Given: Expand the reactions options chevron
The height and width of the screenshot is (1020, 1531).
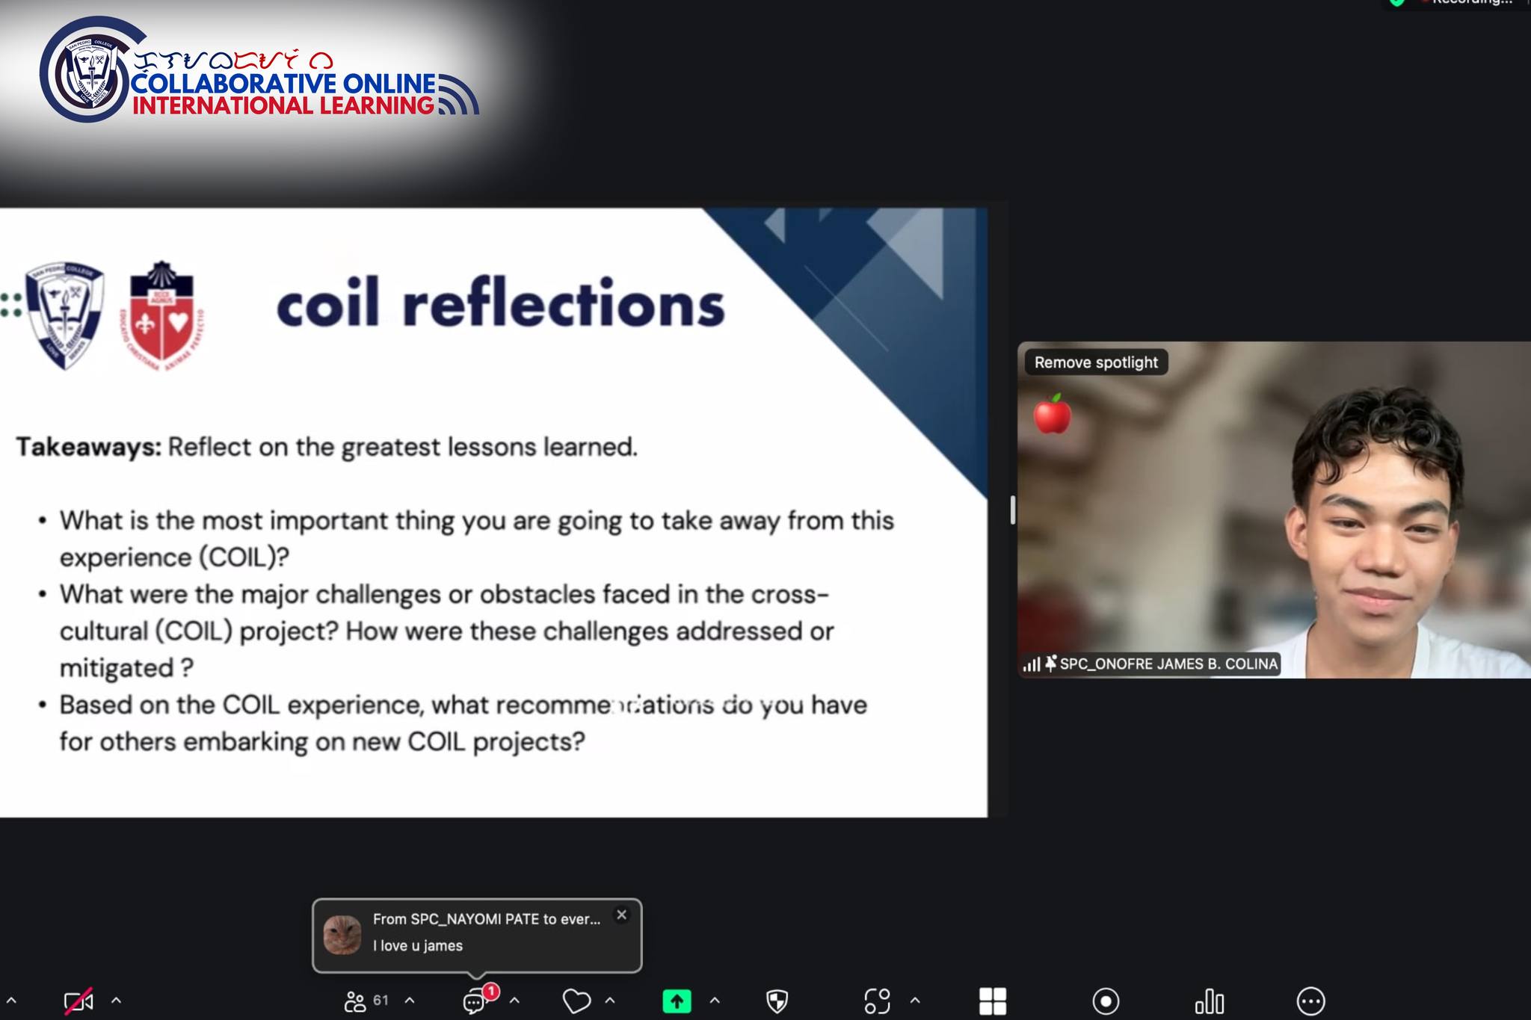Looking at the screenshot, I should 610,1001.
